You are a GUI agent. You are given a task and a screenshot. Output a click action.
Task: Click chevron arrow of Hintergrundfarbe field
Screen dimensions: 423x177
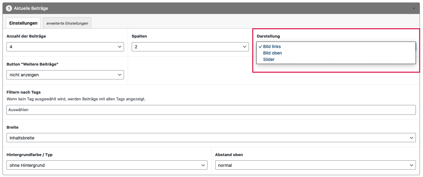(203, 165)
